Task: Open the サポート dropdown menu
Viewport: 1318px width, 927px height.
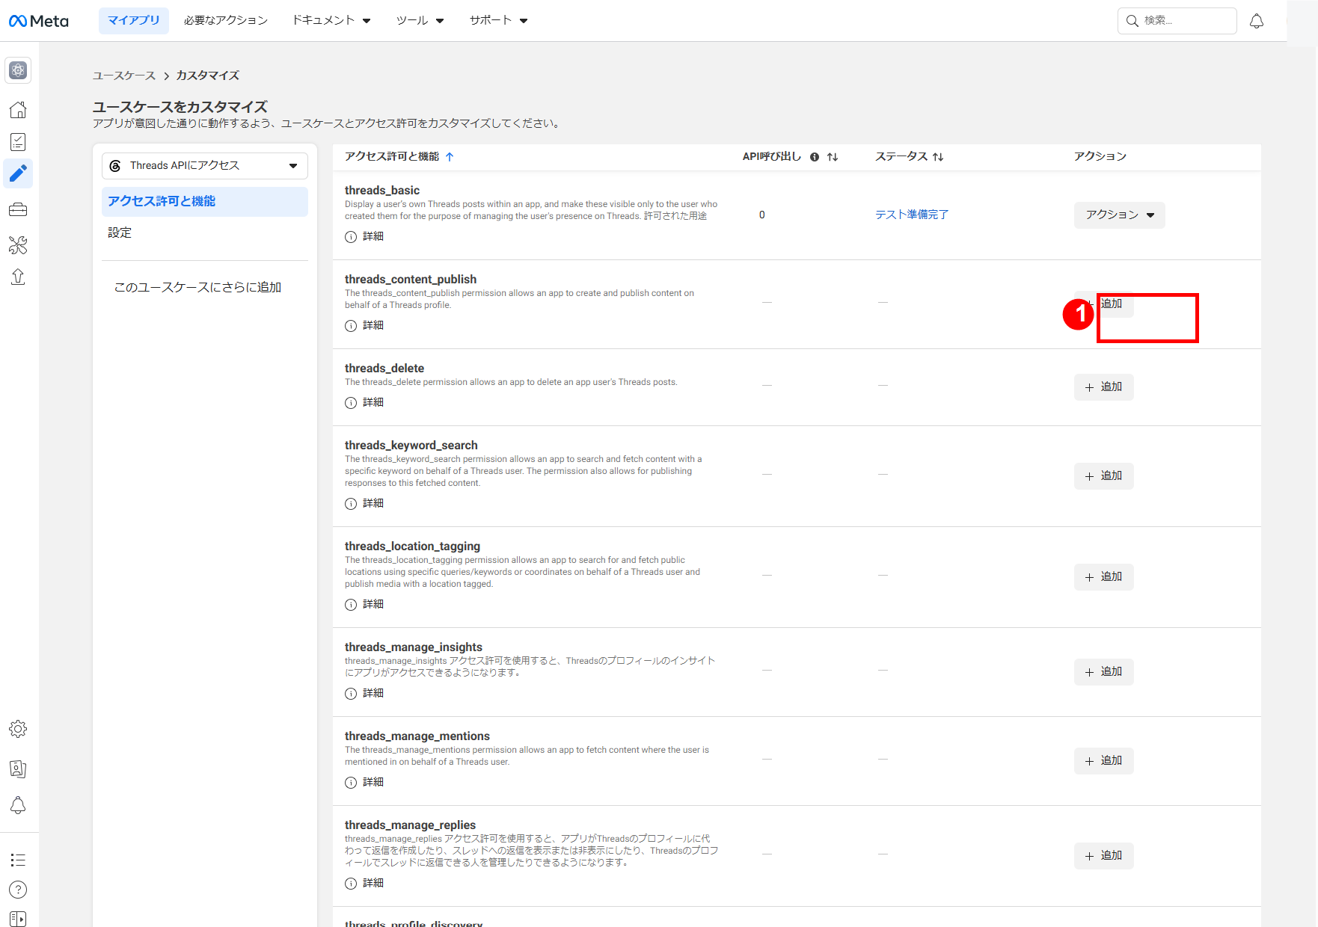Action: click(499, 21)
